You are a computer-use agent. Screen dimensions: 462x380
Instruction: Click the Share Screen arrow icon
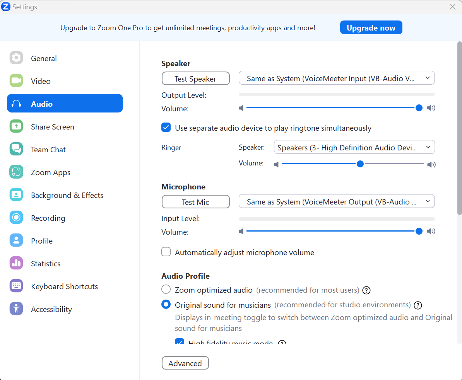point(16,126)
